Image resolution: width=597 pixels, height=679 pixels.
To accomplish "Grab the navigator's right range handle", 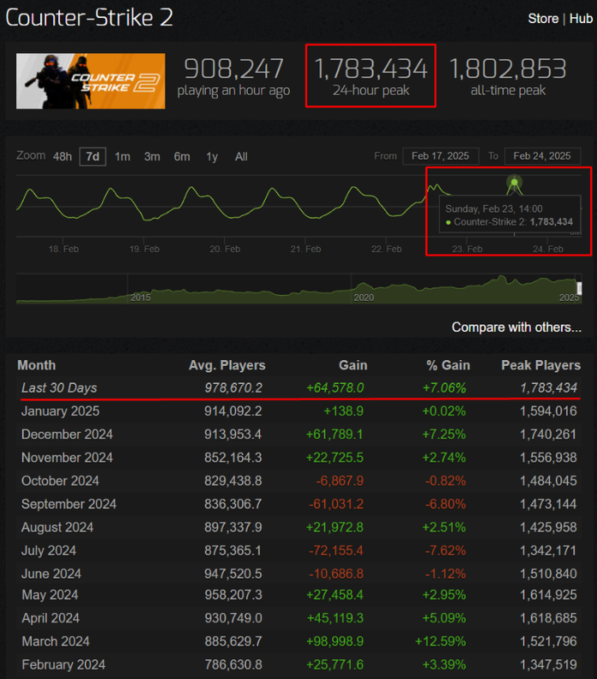I will 579,288.
